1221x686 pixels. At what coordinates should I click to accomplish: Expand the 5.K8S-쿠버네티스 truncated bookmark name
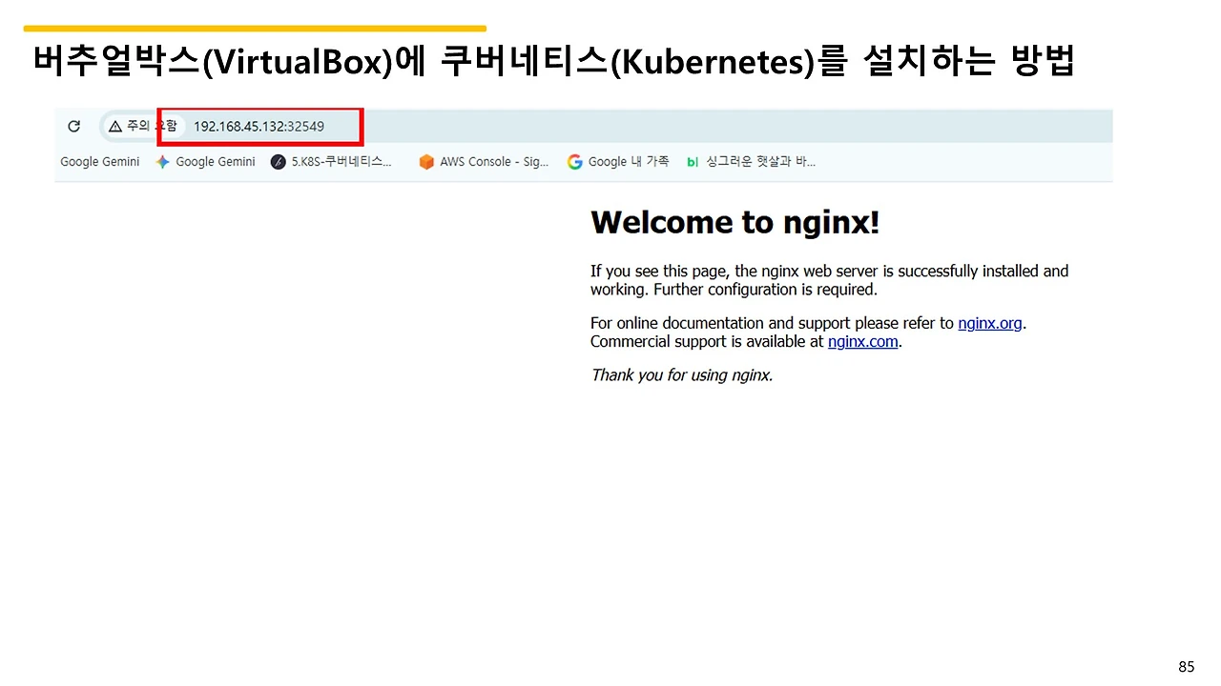pyautogui.click(x=340, y=161)
